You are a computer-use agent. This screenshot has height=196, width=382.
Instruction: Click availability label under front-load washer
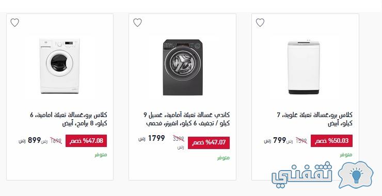click(101, 155)
